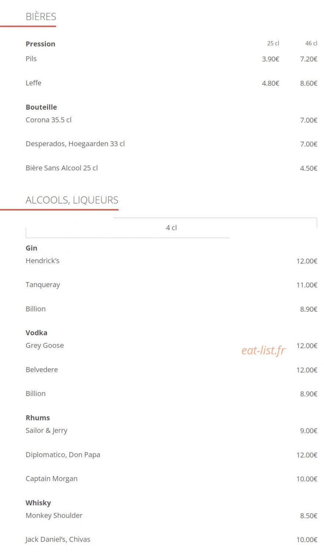Select the Grey Goose vodka item
The width and height of the screenshot is (324, 552).
(x=45, y=346)
